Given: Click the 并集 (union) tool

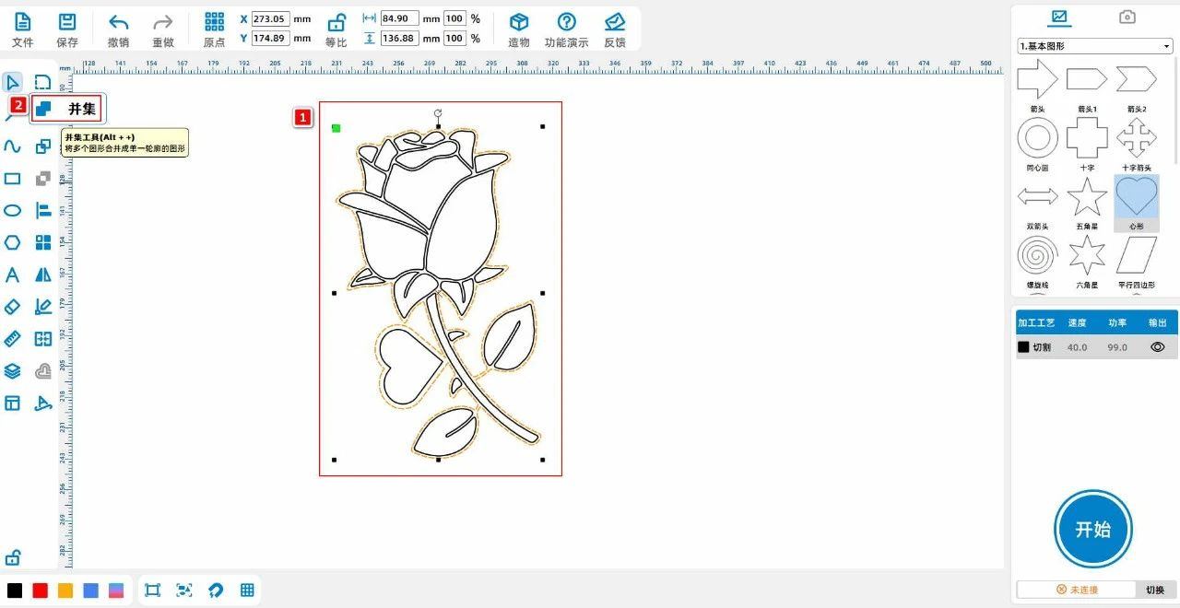Looking at the screenshot, I should pos(66,109).
